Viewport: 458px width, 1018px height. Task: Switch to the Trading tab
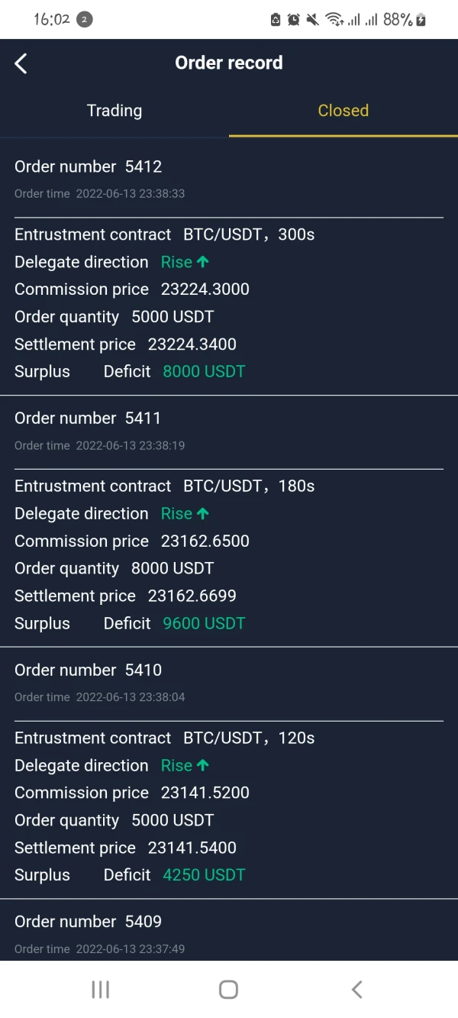pyautogui.click(x=114, y=111)
